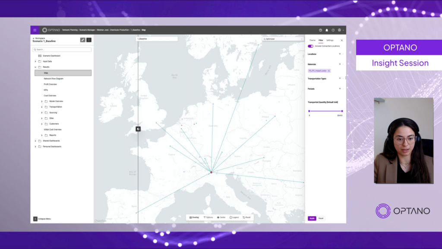Screen dimensions: 442x249
Task: Collapse the Results folder
Action: 35,67
